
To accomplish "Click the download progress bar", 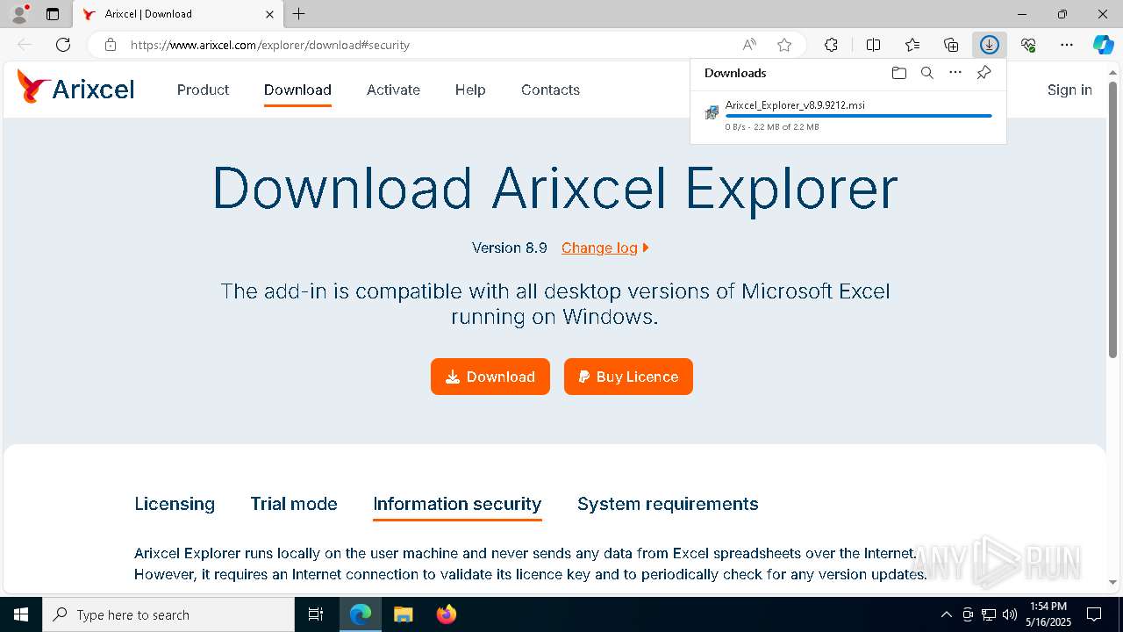I will pyautogui.click(x=858, y=116).
